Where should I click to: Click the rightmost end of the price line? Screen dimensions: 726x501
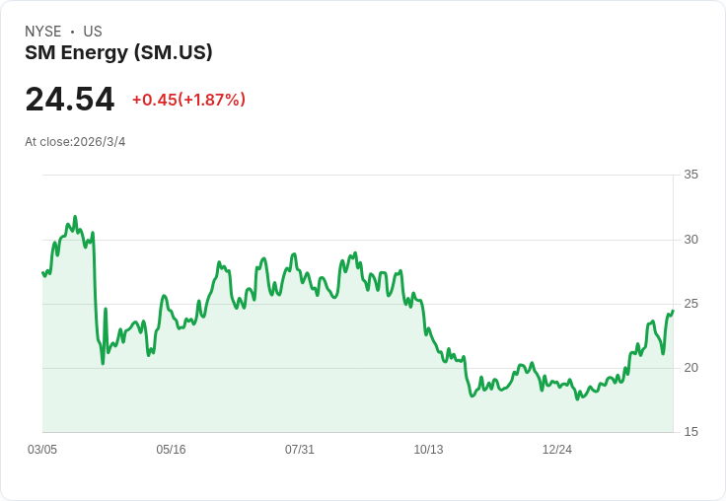coord(673,312)
